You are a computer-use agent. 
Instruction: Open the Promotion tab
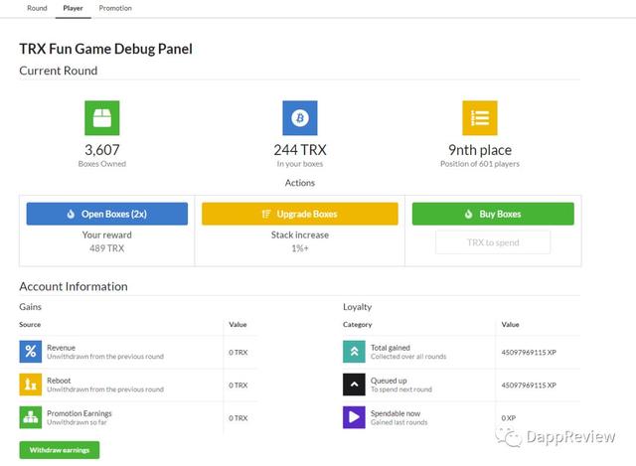click(115, 8)
